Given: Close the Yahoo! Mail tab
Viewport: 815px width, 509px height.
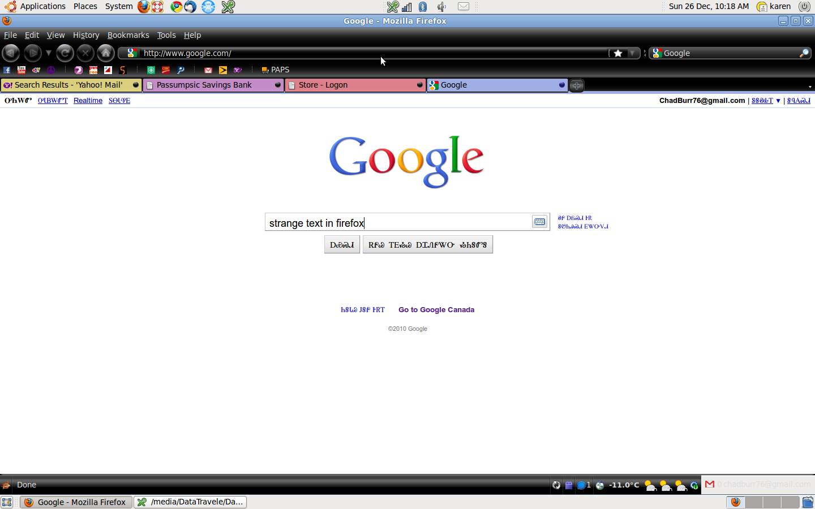Looking at the screenshot, I should point(136,85).
